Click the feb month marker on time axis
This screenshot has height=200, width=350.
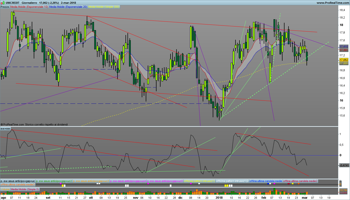[264, 197]
